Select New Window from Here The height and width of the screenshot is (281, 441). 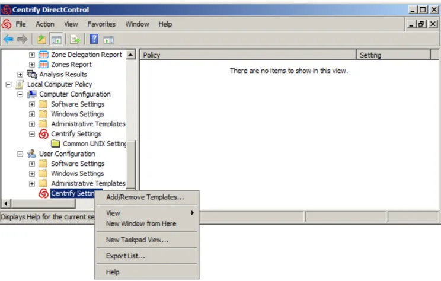[x=147, y=224]
